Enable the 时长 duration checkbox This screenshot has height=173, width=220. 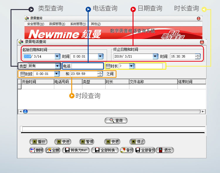(x=108, y=66)
